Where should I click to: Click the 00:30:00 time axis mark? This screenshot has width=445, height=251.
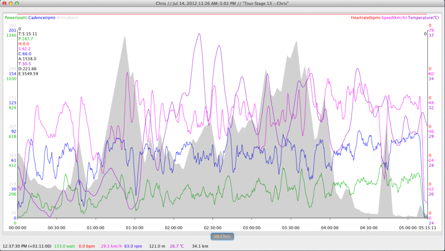point(57,227)
